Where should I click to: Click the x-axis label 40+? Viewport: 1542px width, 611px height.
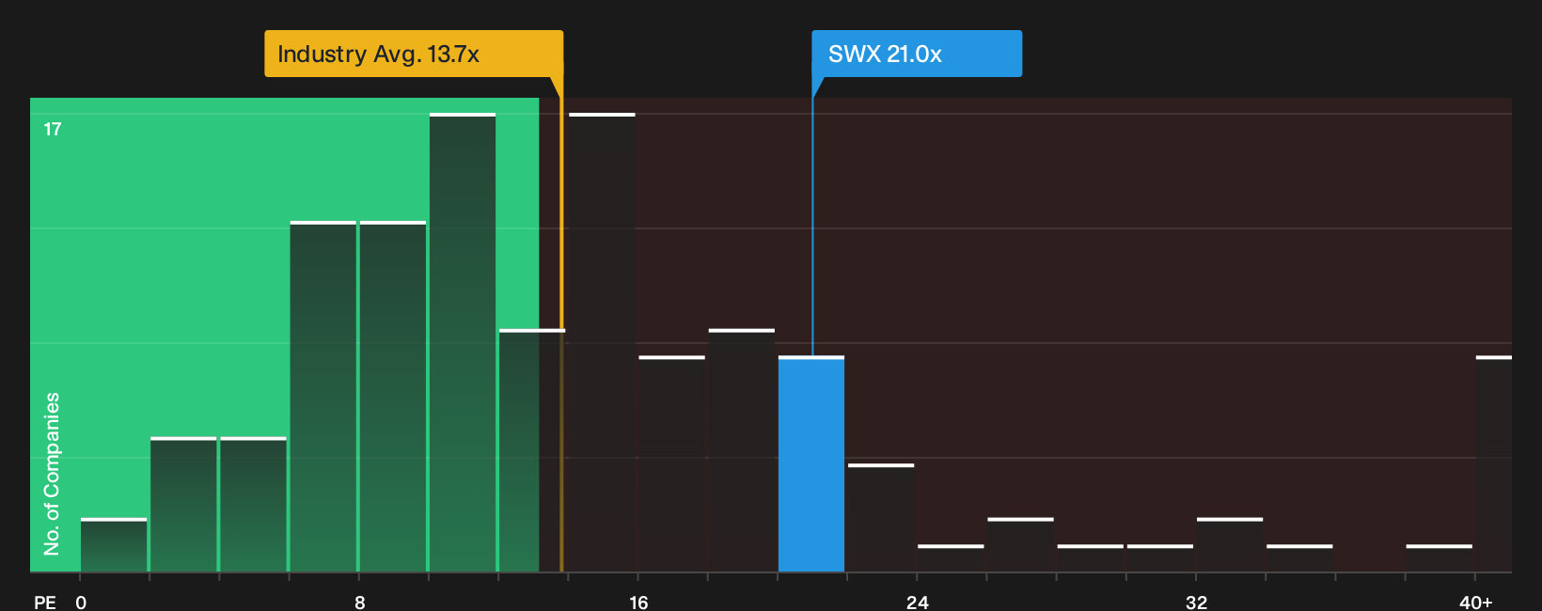[1475, 602]
